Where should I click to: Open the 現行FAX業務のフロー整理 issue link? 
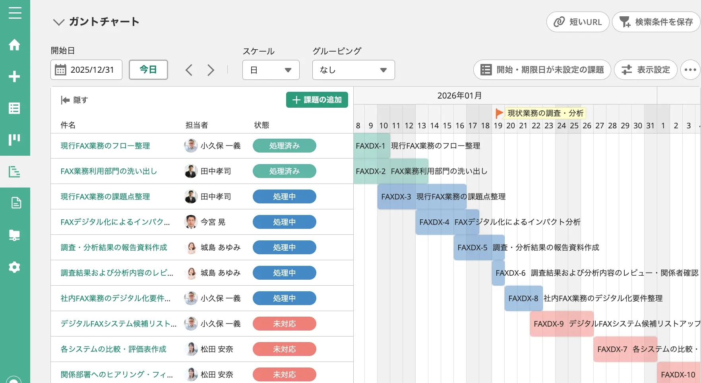105,146
